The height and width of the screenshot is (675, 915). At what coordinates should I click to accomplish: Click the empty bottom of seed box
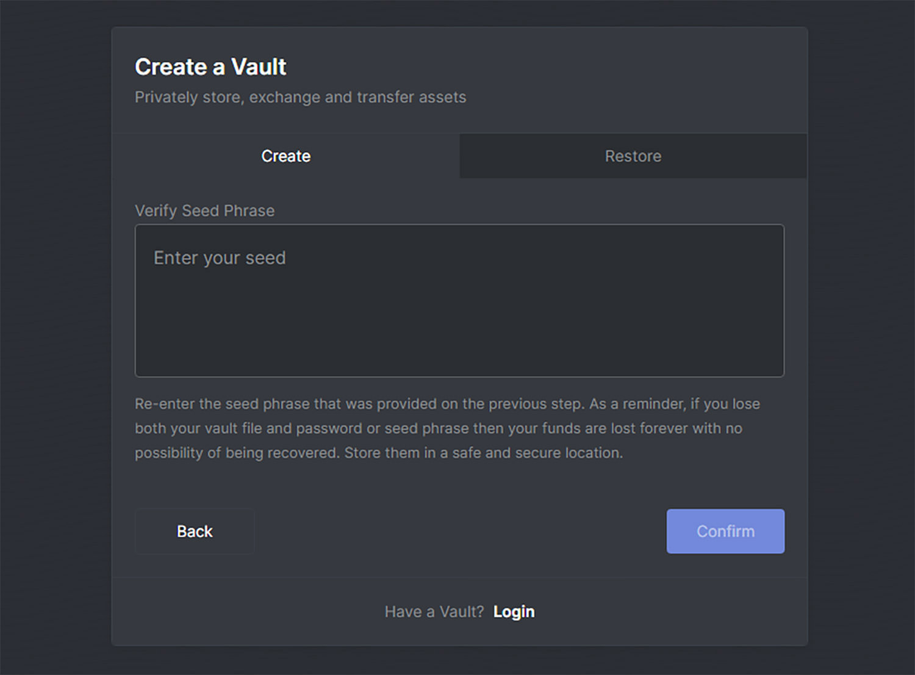459,348
